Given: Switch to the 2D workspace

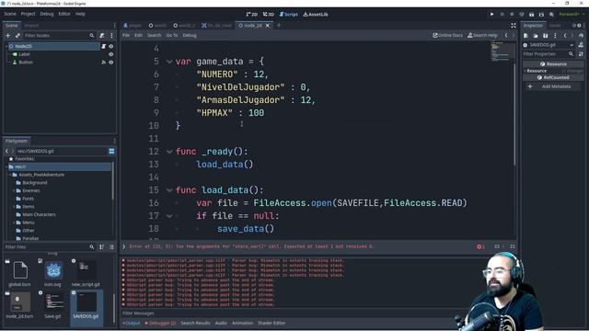Looking at the screenshot, I should point(251,15).
